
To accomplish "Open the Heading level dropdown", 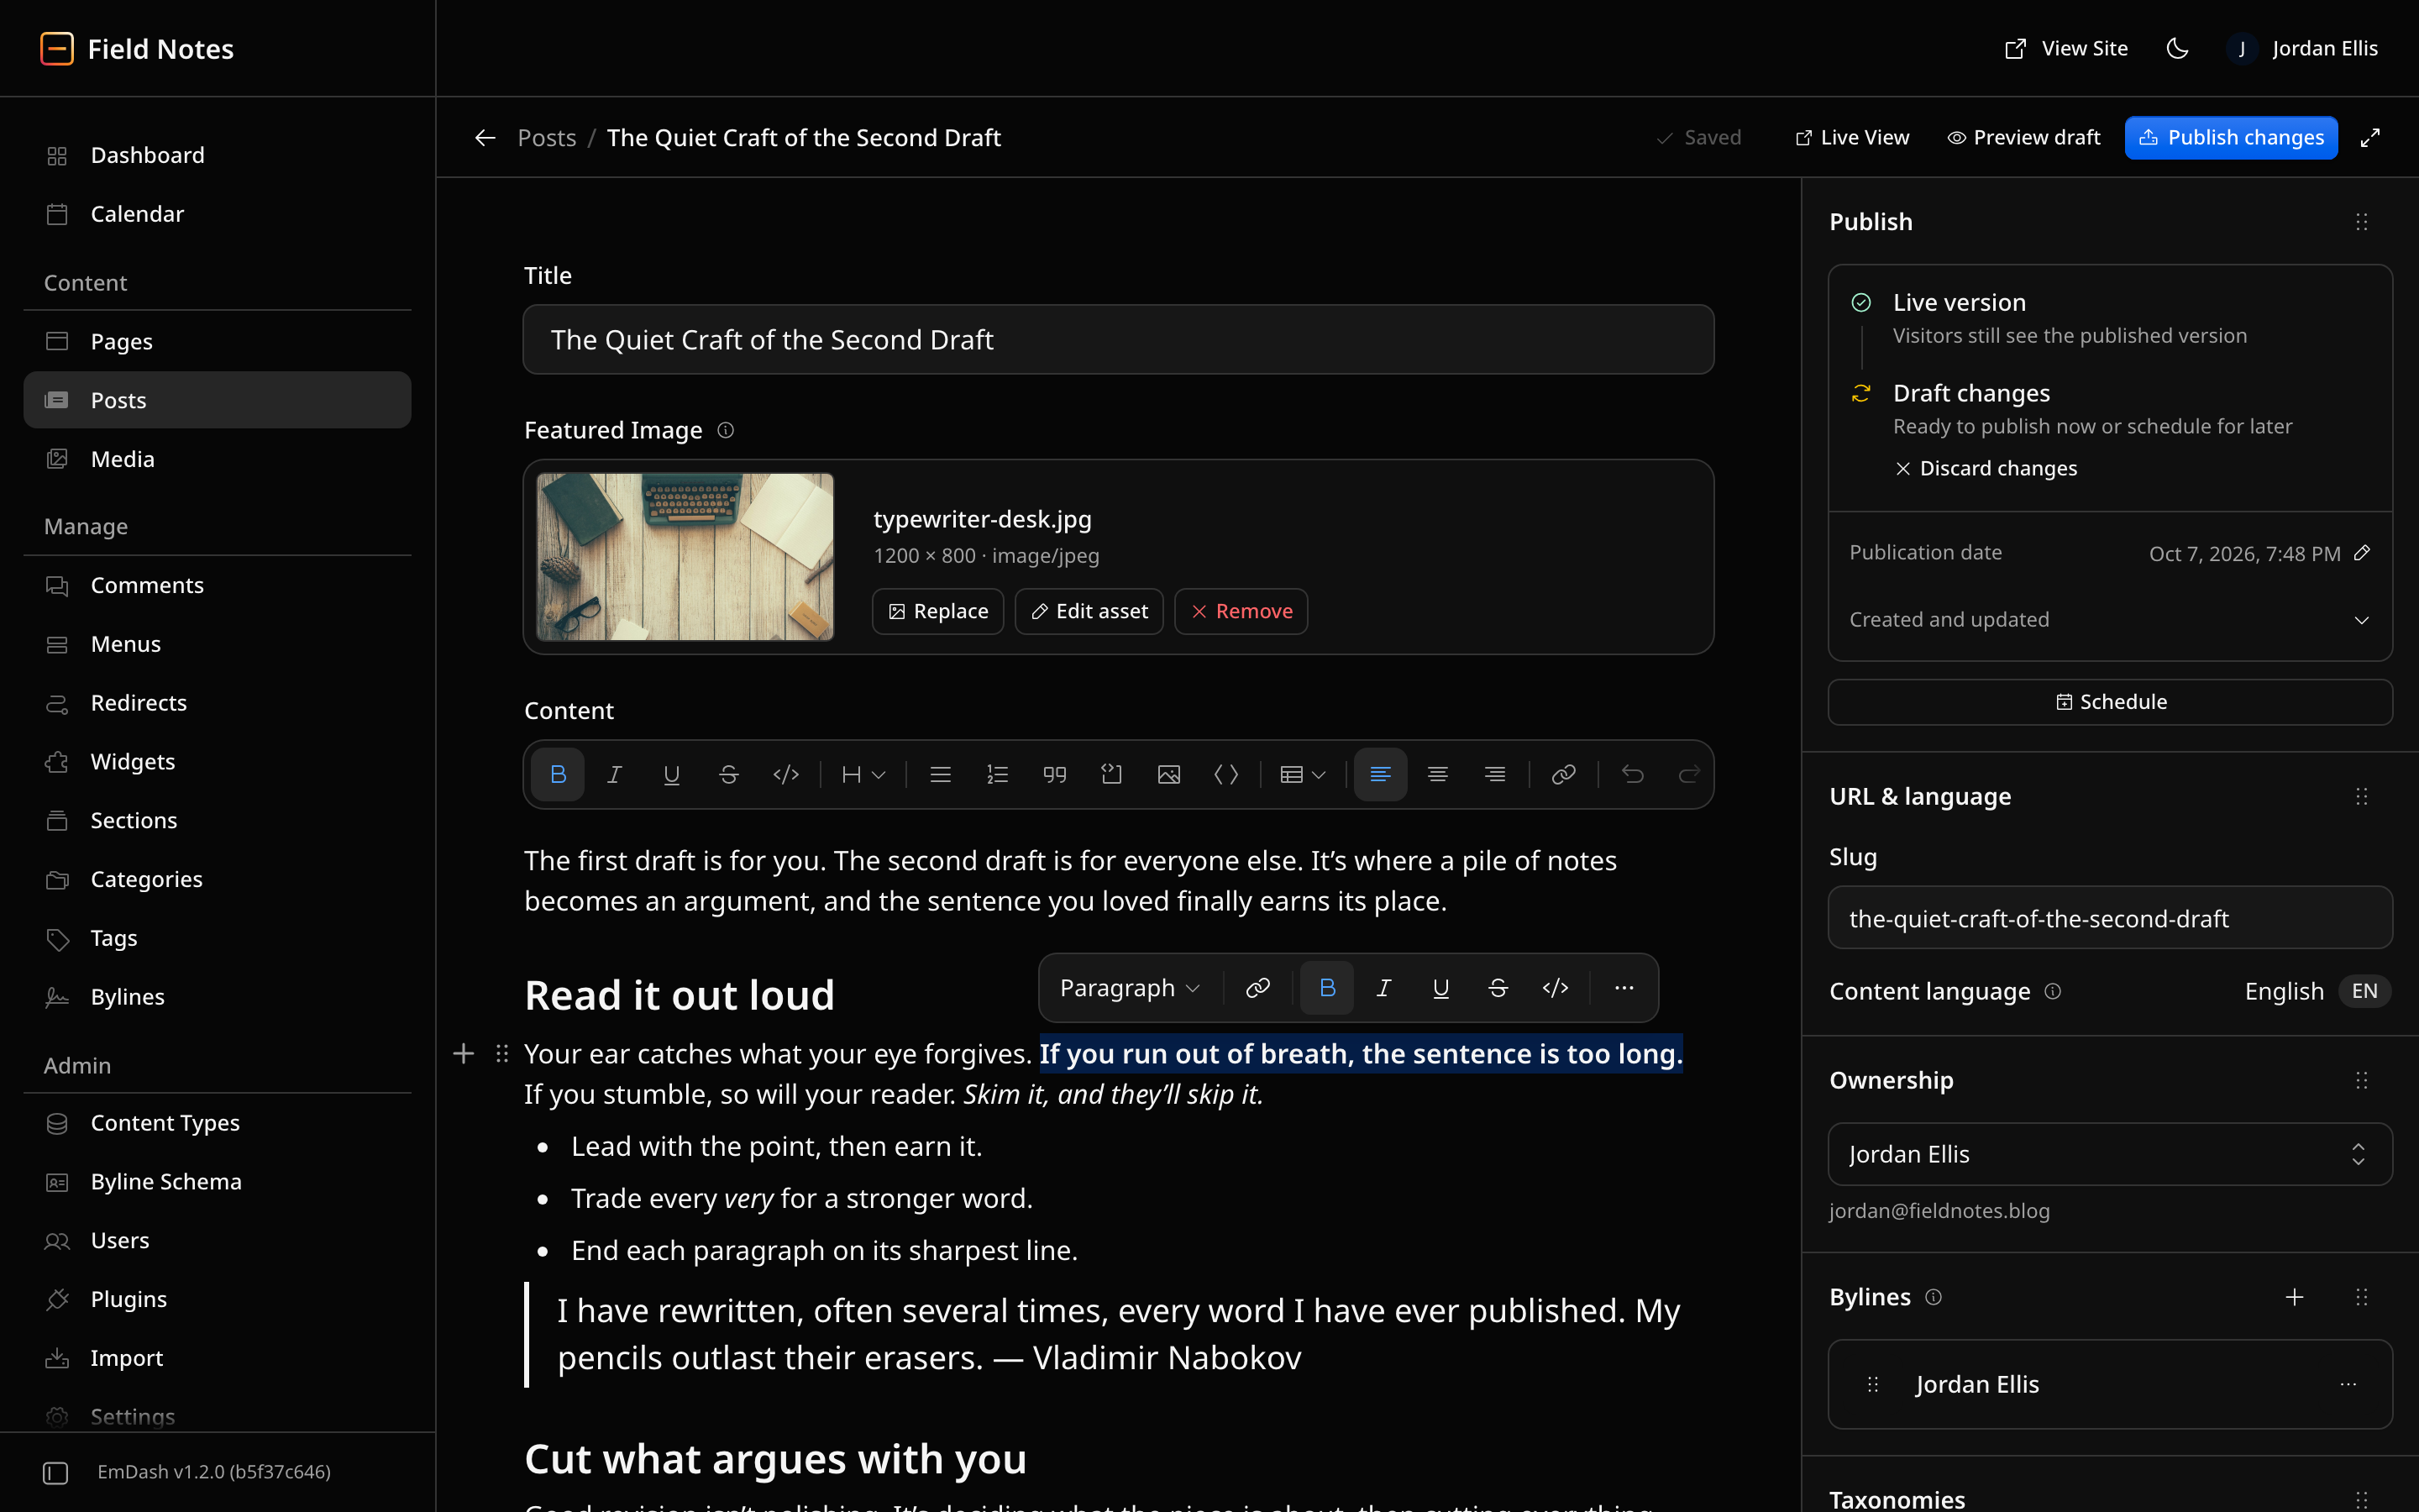I will tap(863, 774).
